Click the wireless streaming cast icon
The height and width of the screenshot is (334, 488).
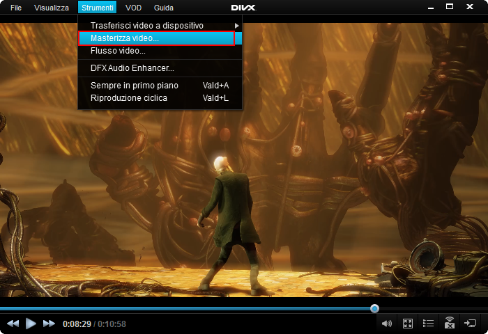[x=449, y=323]
